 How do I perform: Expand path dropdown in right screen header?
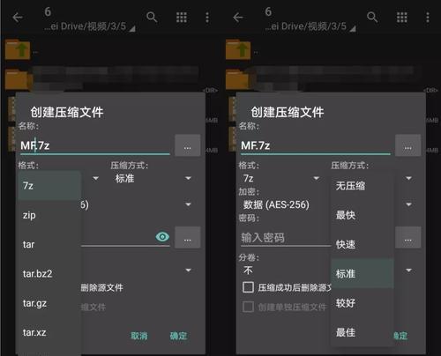click(x=353, y=28)
